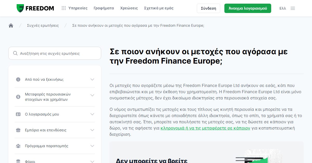Click briefcase icon for Εμπόριο και επενδύσεις

click(18, 130)
